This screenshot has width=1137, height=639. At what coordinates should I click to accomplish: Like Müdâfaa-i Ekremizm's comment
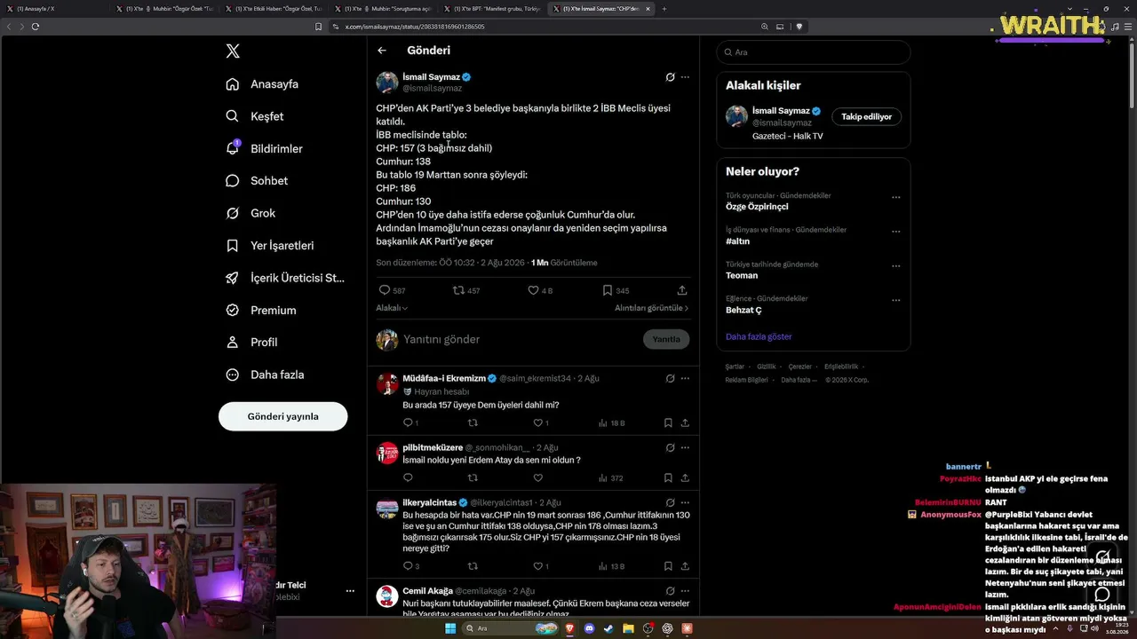tap(537, 423)
